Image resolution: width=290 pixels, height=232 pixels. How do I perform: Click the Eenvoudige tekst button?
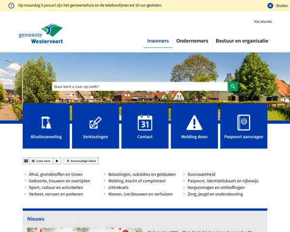pyautogui.click(x=81, y=161)
